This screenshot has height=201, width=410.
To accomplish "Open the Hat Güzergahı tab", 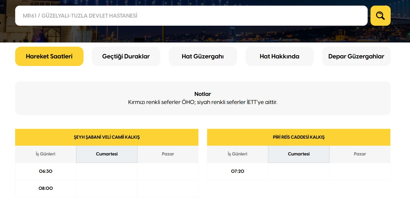I will 203,56.
